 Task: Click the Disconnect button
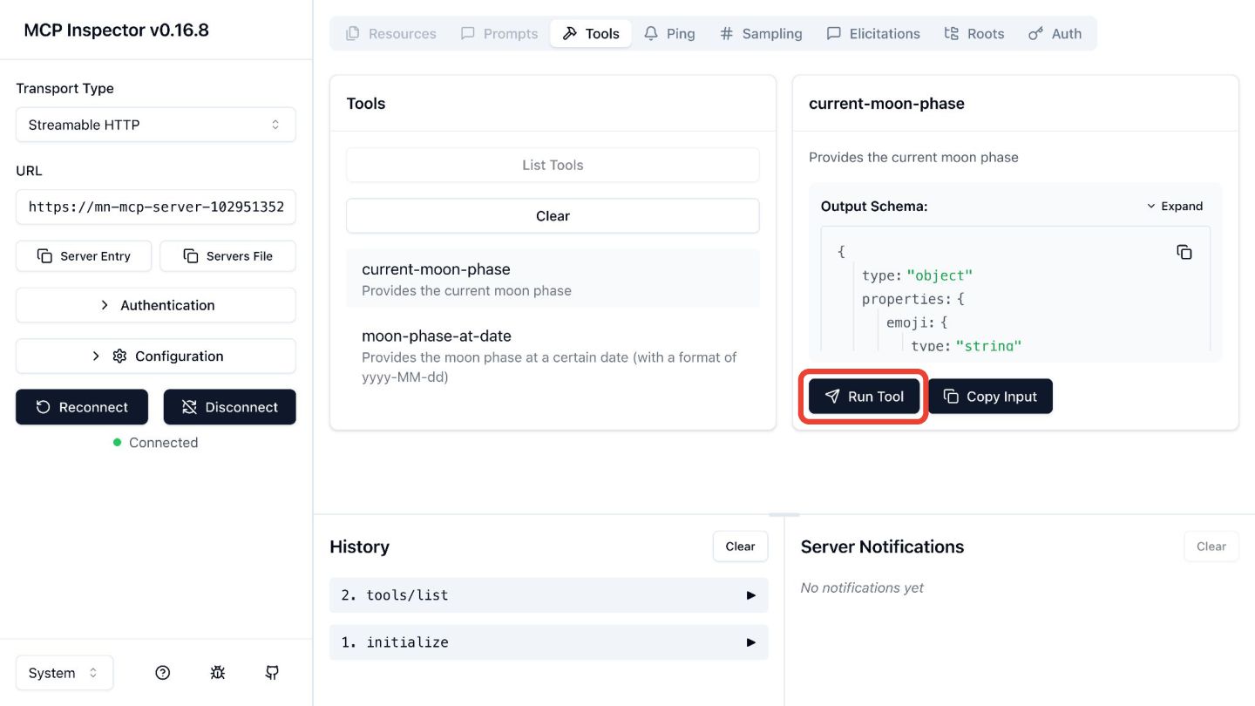[x=230, y=407]
